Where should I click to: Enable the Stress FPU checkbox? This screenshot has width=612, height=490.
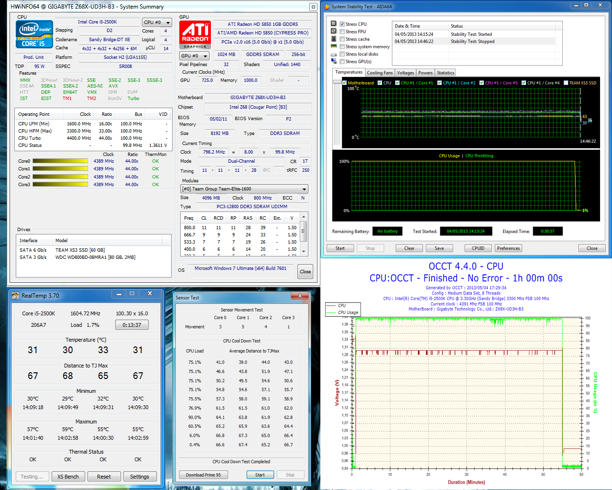342,32
